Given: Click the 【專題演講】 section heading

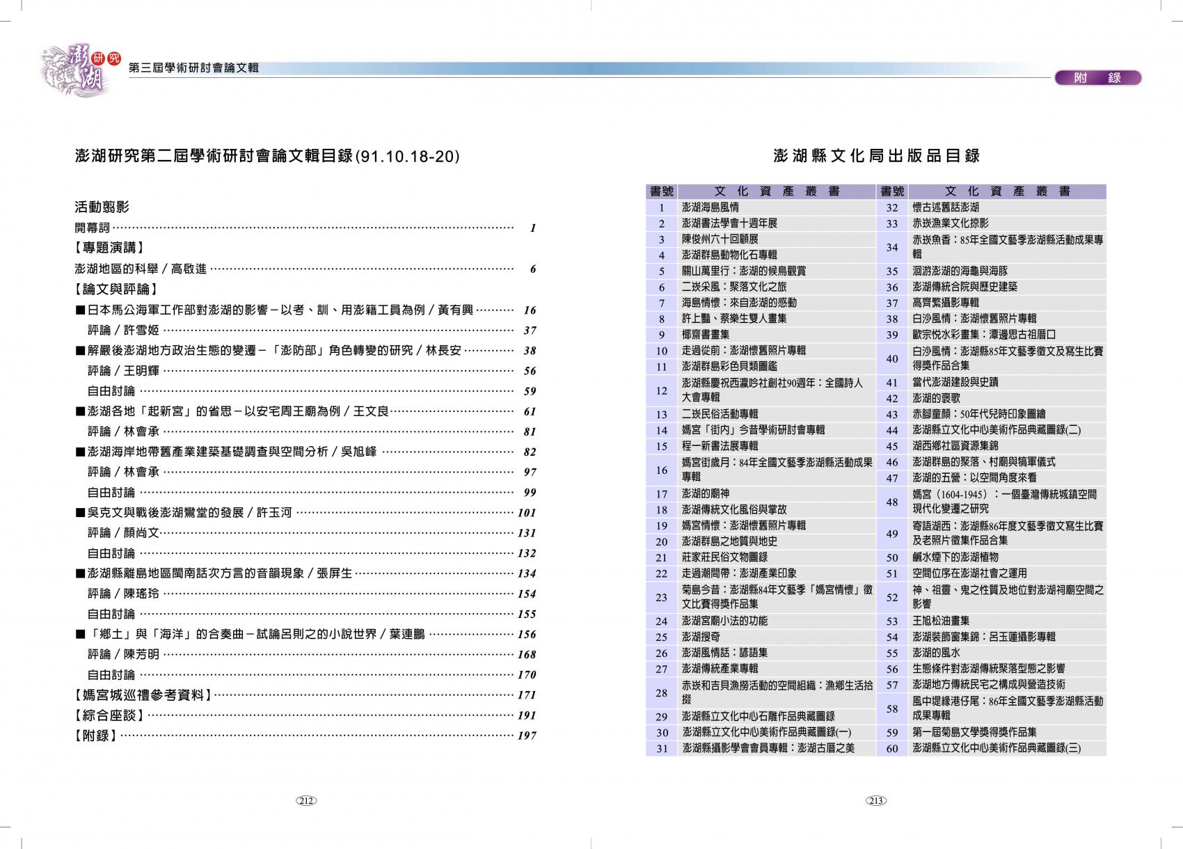Looking at the screenshot, I should 109,248.
